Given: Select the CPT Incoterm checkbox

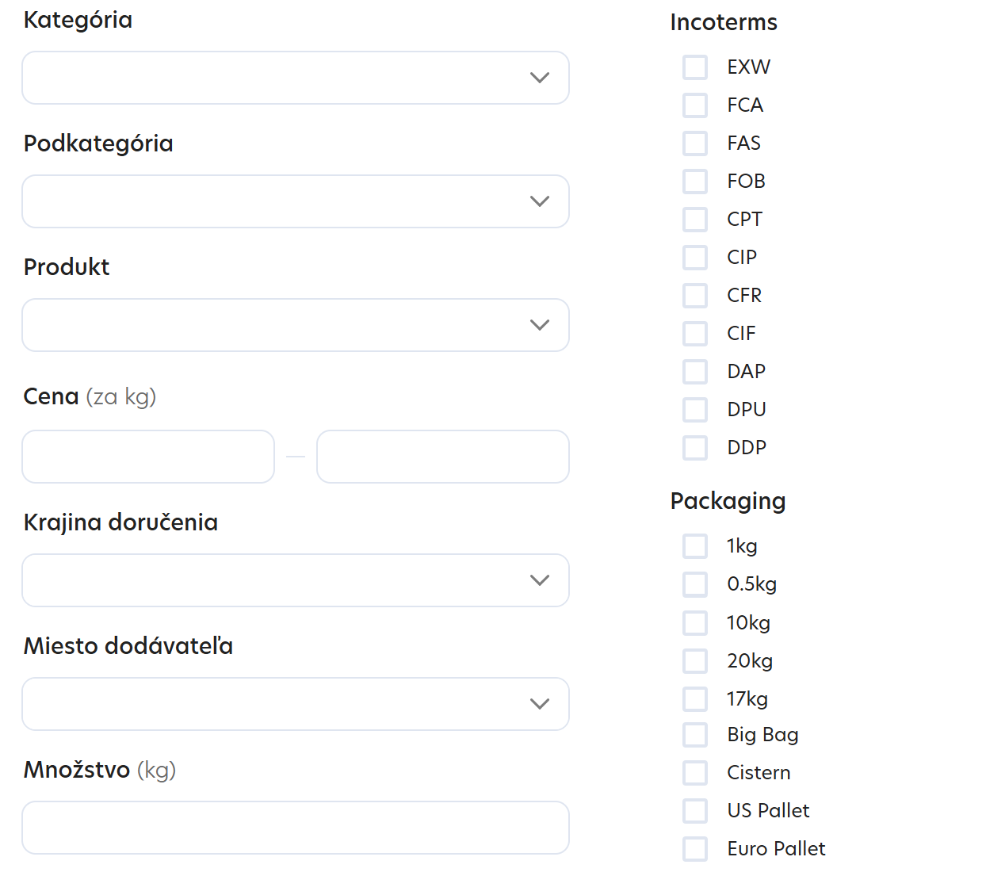Looking at the screenshot, I should [x=695, y=219].
